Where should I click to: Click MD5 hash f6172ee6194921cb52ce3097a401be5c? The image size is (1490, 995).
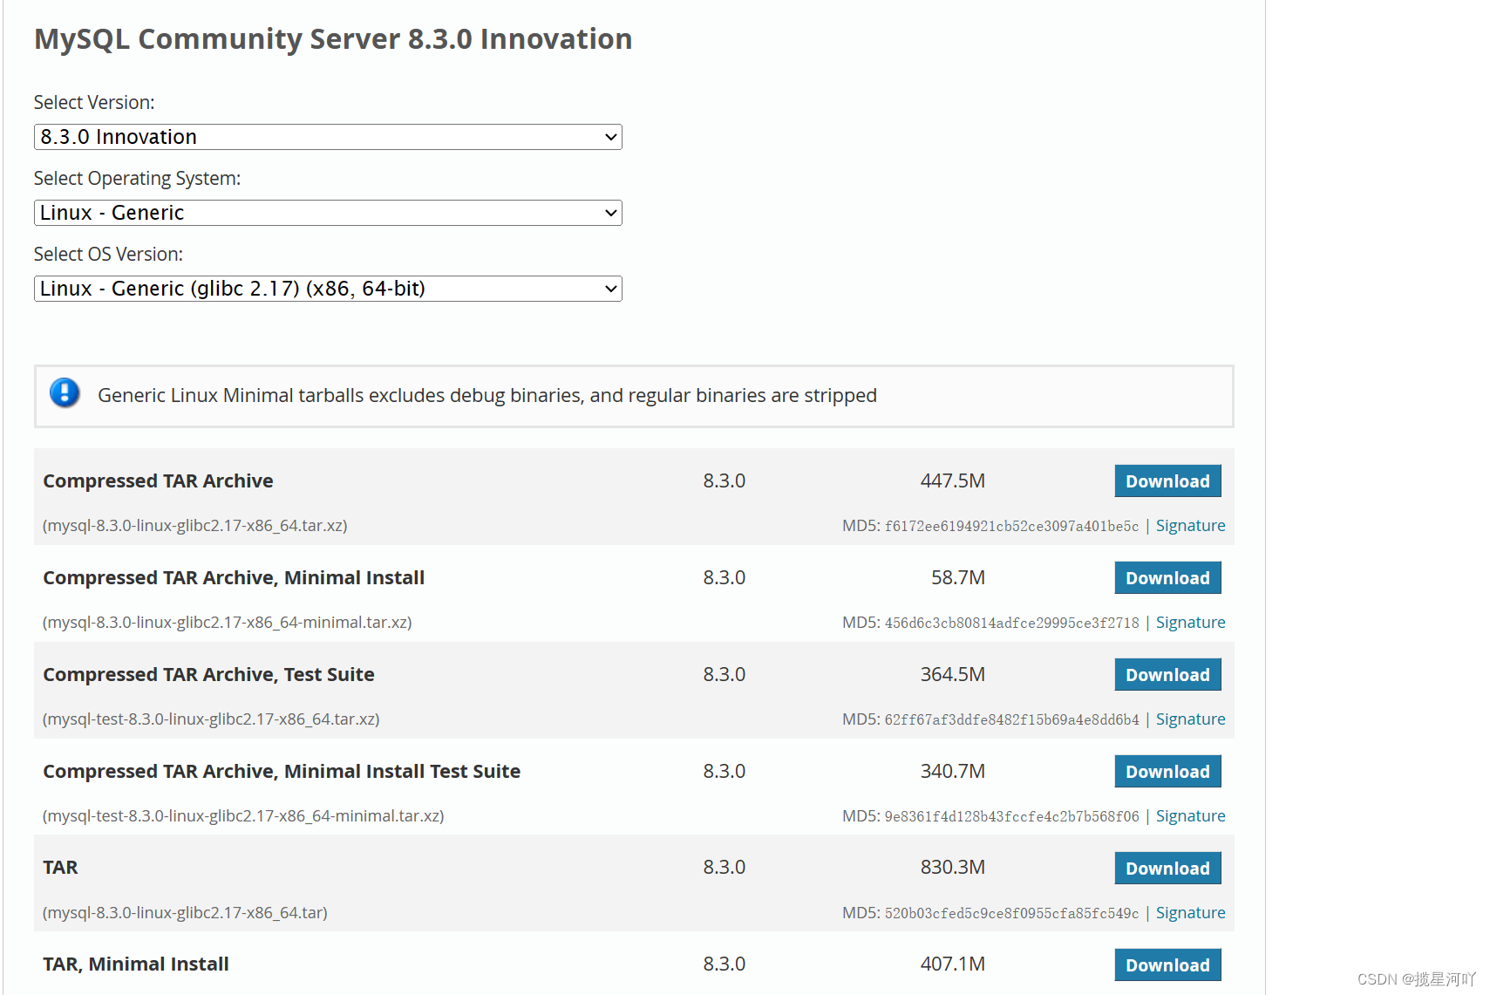(1011, 526)
